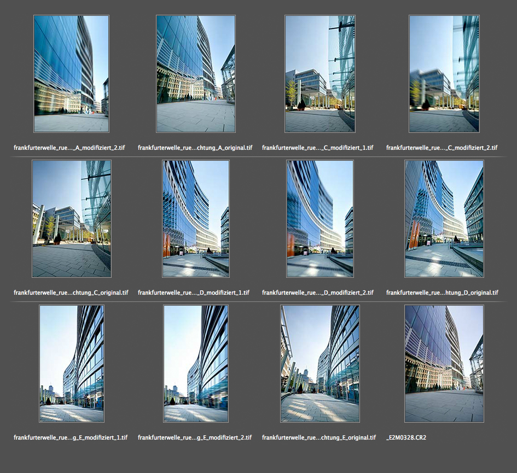Click the E_modifiziert_1.tif image thumbnail
The height and width of the screenshot is (473, 517).
tap(71, 364)
